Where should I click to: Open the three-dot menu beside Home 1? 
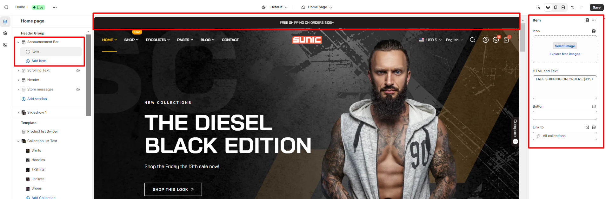click(x=55, y=7)
